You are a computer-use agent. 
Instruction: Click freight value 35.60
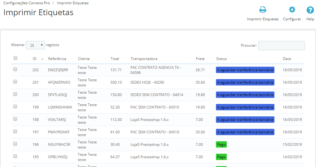[x=200, y=82]
